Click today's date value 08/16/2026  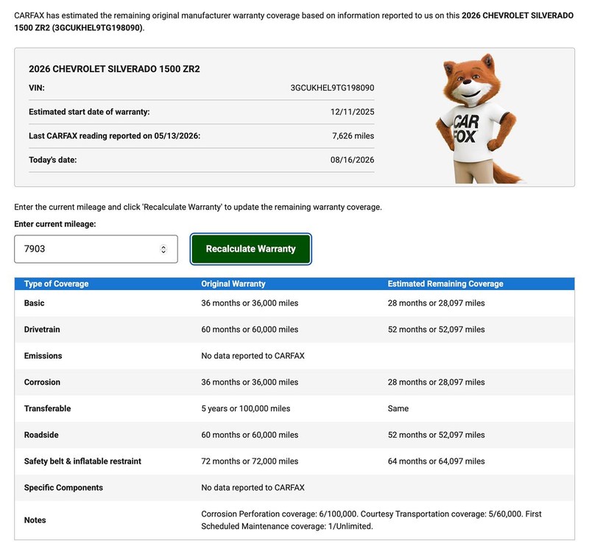(x=353, y=160)
